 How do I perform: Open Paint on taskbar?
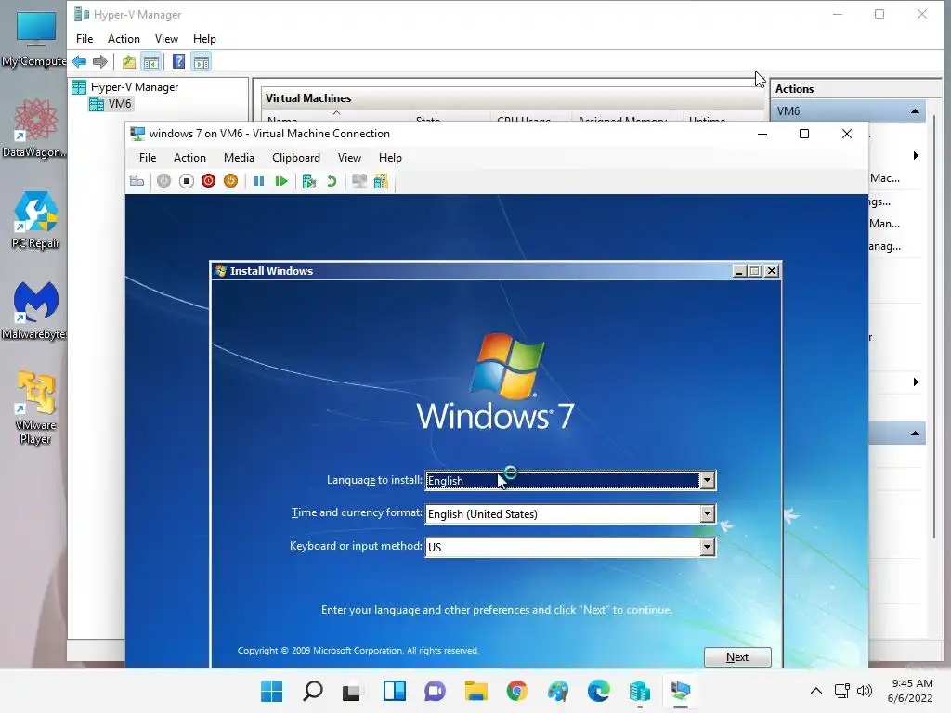coord(558,691)
